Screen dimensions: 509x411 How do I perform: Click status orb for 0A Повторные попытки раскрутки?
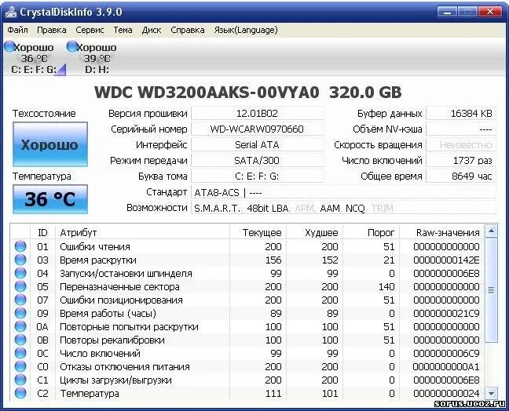20,327
